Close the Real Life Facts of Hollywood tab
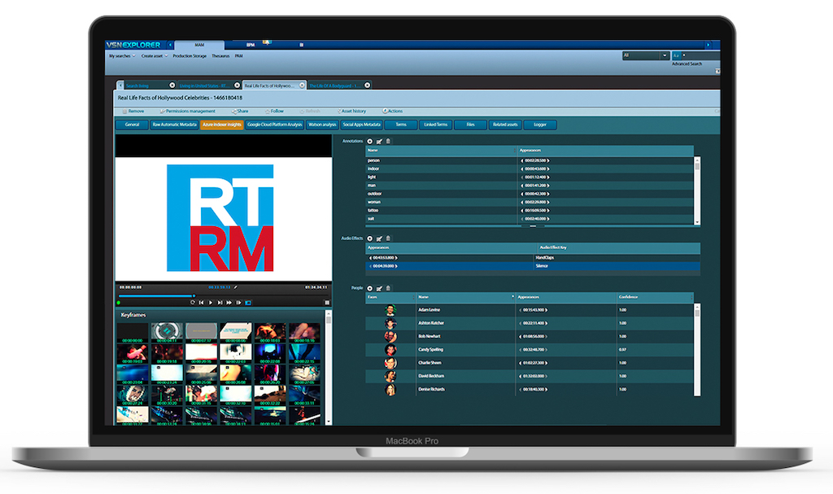This screenshot has width=833, height=494. point(302,85)
